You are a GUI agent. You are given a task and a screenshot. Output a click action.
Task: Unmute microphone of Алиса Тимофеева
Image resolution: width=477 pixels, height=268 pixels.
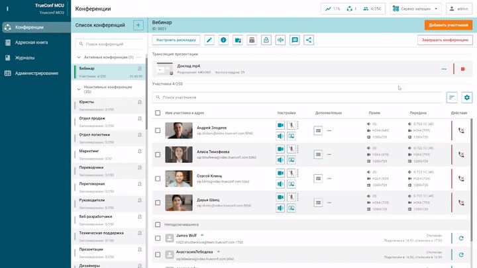pos(291,149)
